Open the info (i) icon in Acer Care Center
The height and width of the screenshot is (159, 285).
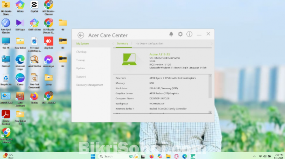pos(189,34)
